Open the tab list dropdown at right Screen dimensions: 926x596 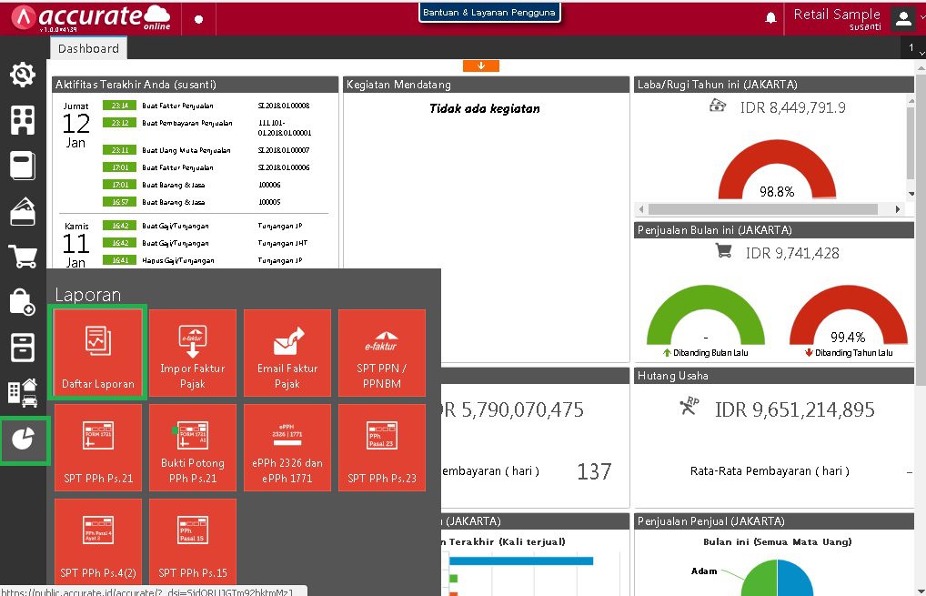(x=912, y=48)
